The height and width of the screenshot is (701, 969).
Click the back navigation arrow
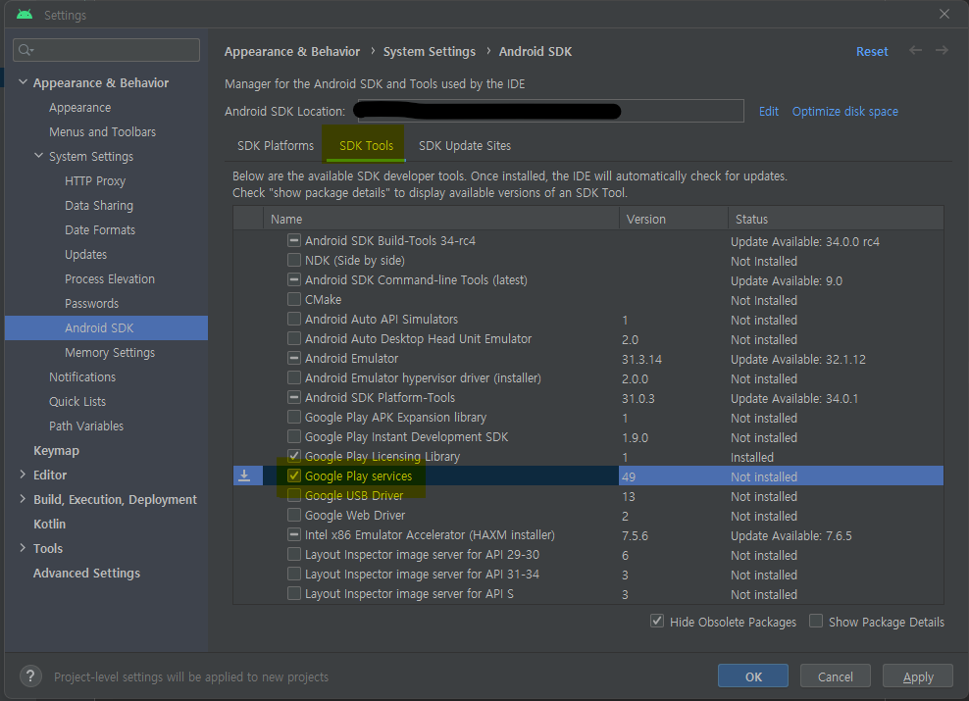point(915,50)
